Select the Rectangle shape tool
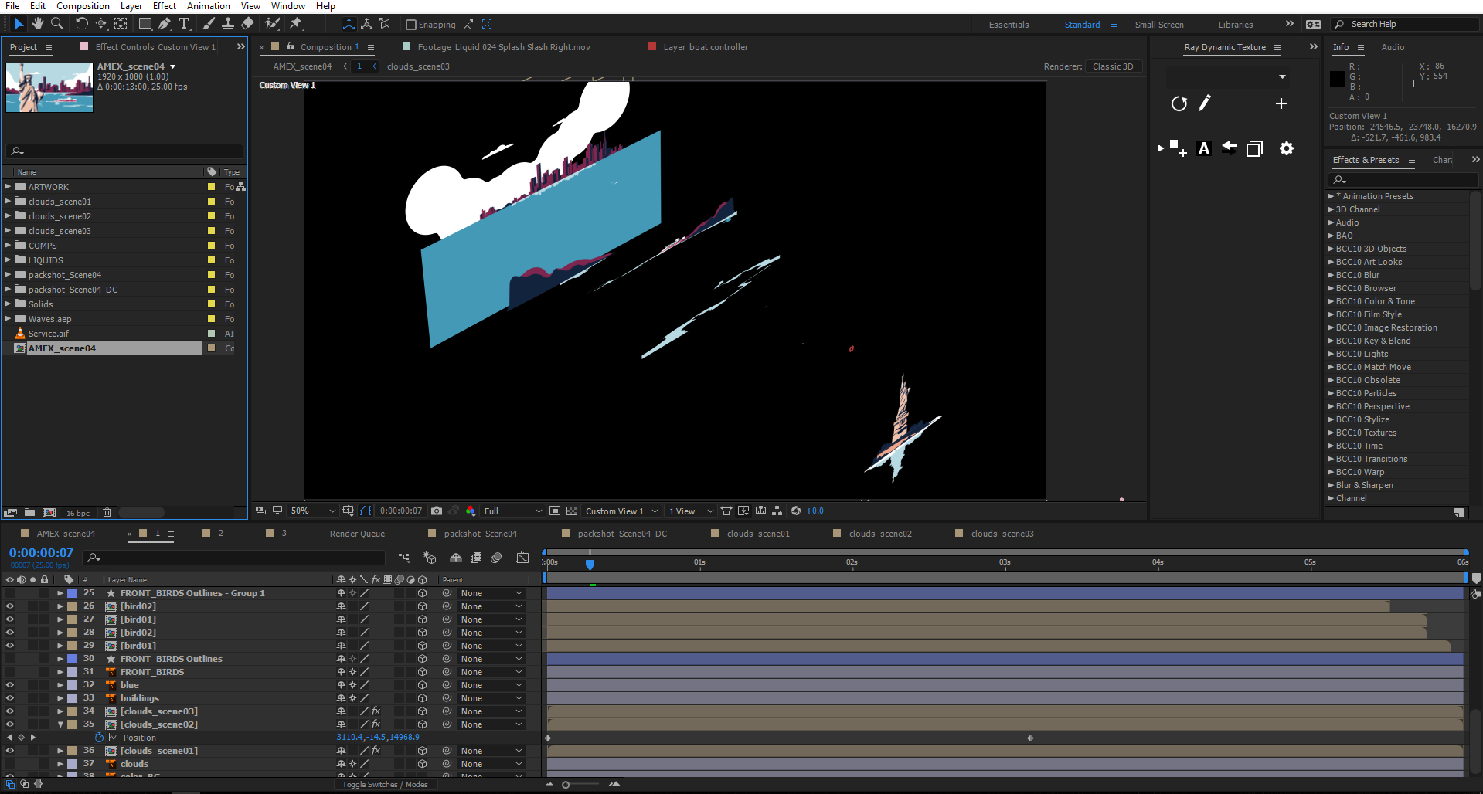Viewport: 1483px width, 794px height. coord(145,24)
